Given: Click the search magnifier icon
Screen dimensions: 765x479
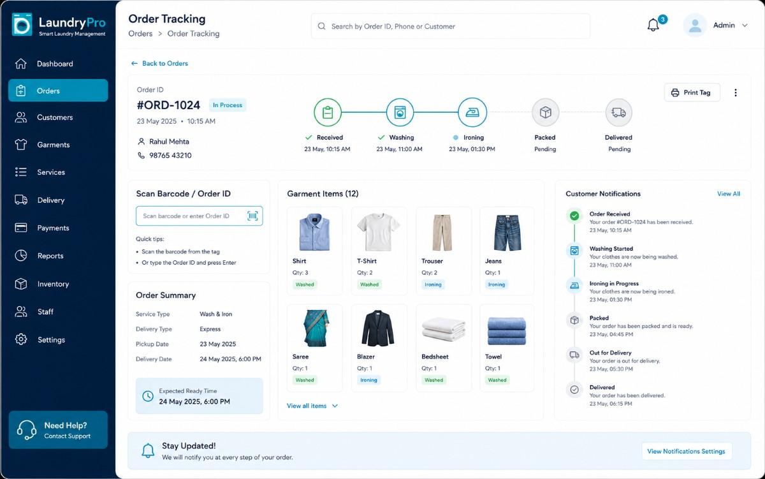Looking at the screenshot, I should [322, 27].
